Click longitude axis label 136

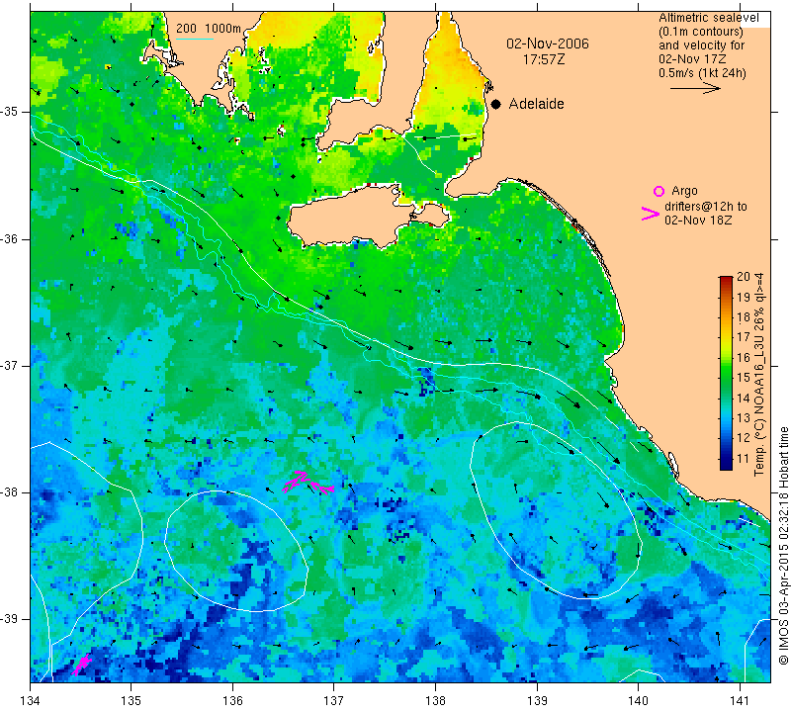[232, 701]
